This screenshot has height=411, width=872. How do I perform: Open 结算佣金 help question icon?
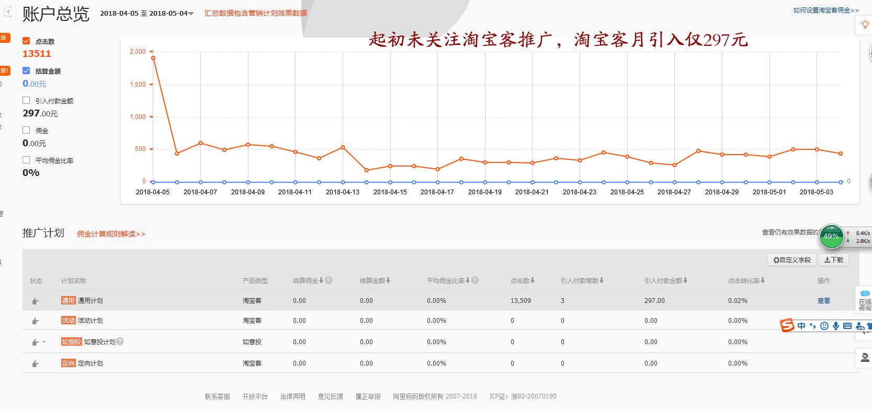(x=329, y=280)
